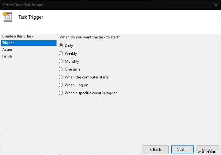The image size is (221, 155).
Task: Set the trigger to One time
Action: coord(61,69)
